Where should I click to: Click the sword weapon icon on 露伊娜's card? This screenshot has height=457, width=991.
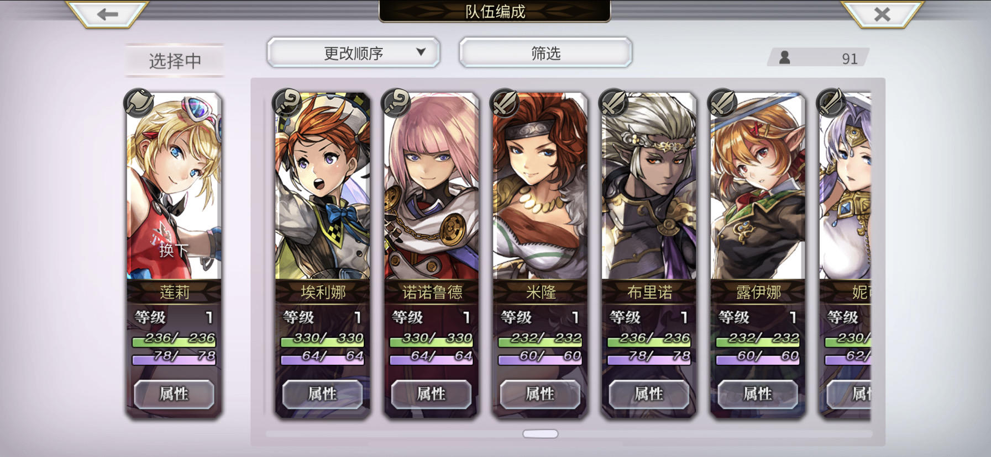point(722,103)
